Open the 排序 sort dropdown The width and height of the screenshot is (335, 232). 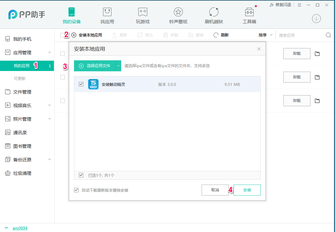tap(266, 35)
